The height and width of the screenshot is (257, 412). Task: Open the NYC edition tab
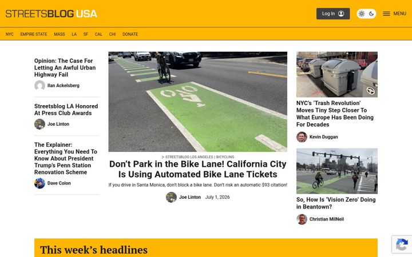[10, 34]
